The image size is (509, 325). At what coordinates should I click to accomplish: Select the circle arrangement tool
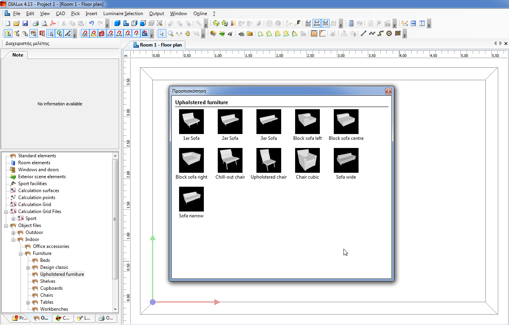389,34
